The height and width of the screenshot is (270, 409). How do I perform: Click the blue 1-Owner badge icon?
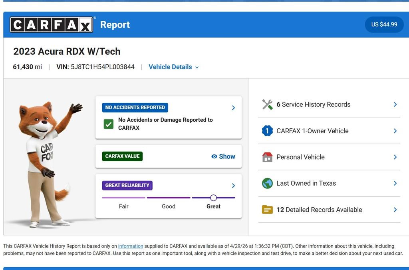[267, 131]
